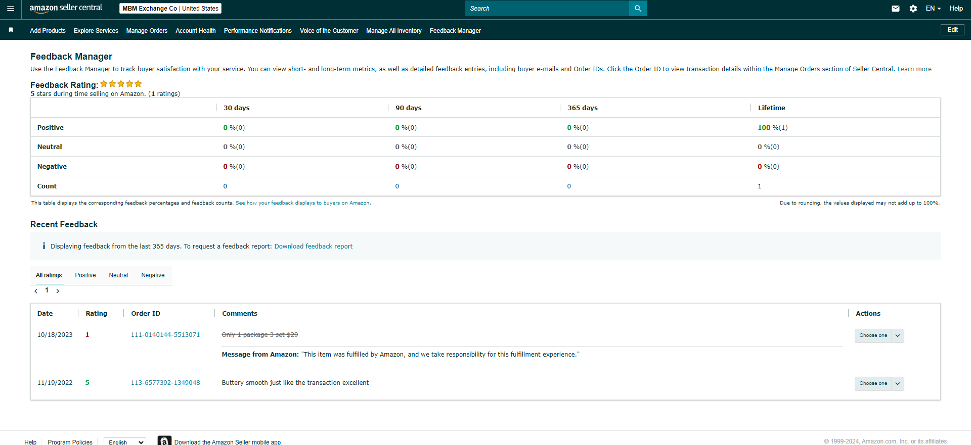
Task: Open Choose one dropdown for 10/18/2023 feedback
Action: pos(879,335)
